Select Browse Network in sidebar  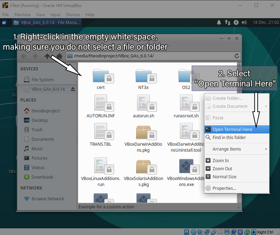coord(47,199)
